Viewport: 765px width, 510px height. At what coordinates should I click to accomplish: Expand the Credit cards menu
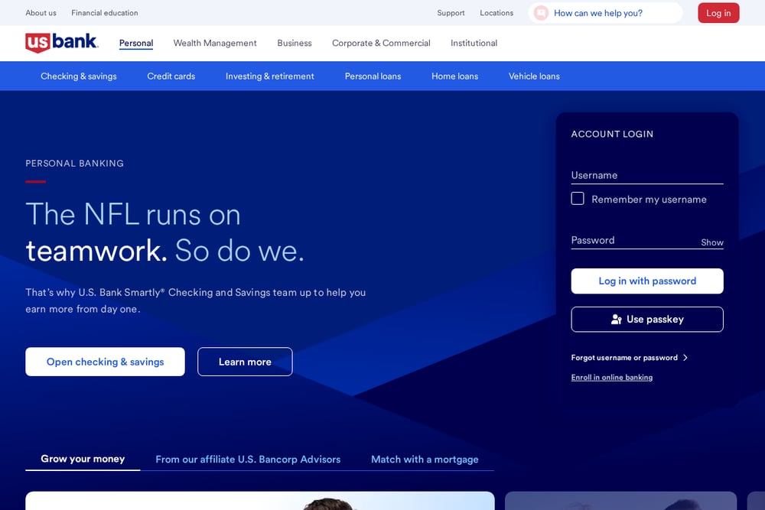171,76
